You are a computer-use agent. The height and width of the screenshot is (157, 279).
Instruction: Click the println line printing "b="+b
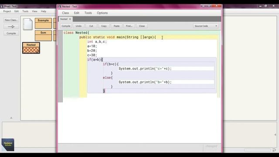[x=145, y=82]
